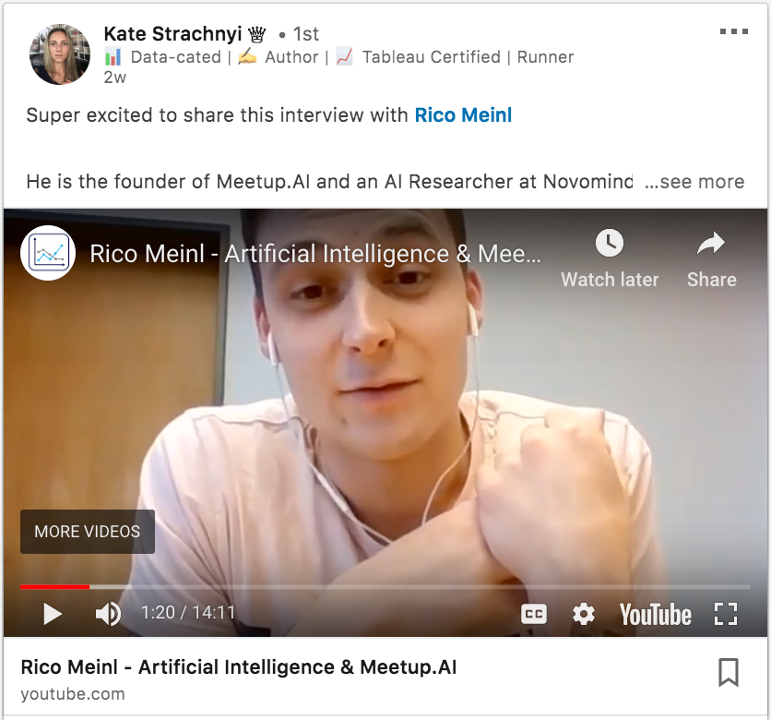Save the post with bookmark icon
The image size is (771, 720).
point(729,672)
